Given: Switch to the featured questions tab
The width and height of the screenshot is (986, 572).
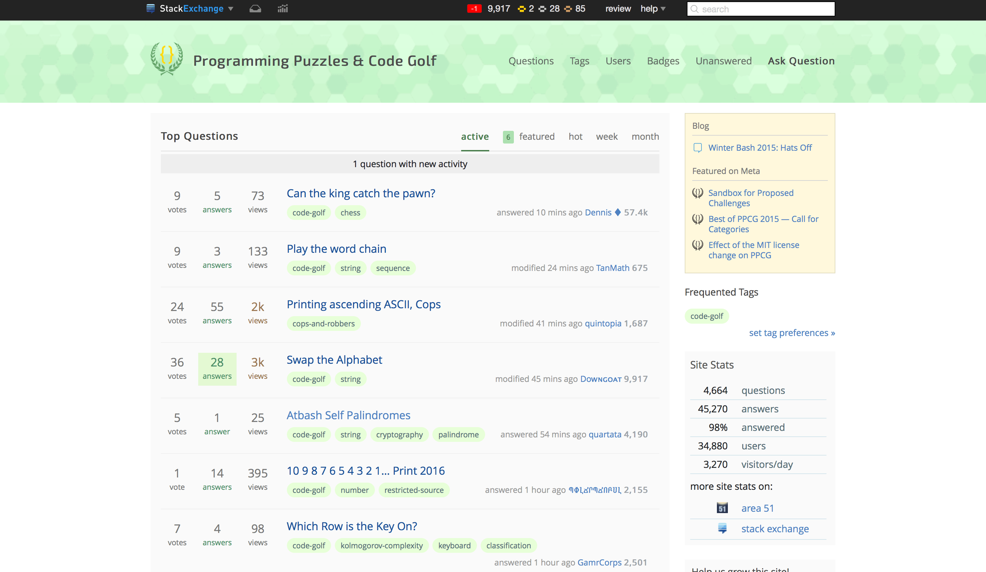Looking at the screenshot, I should 537,136.
